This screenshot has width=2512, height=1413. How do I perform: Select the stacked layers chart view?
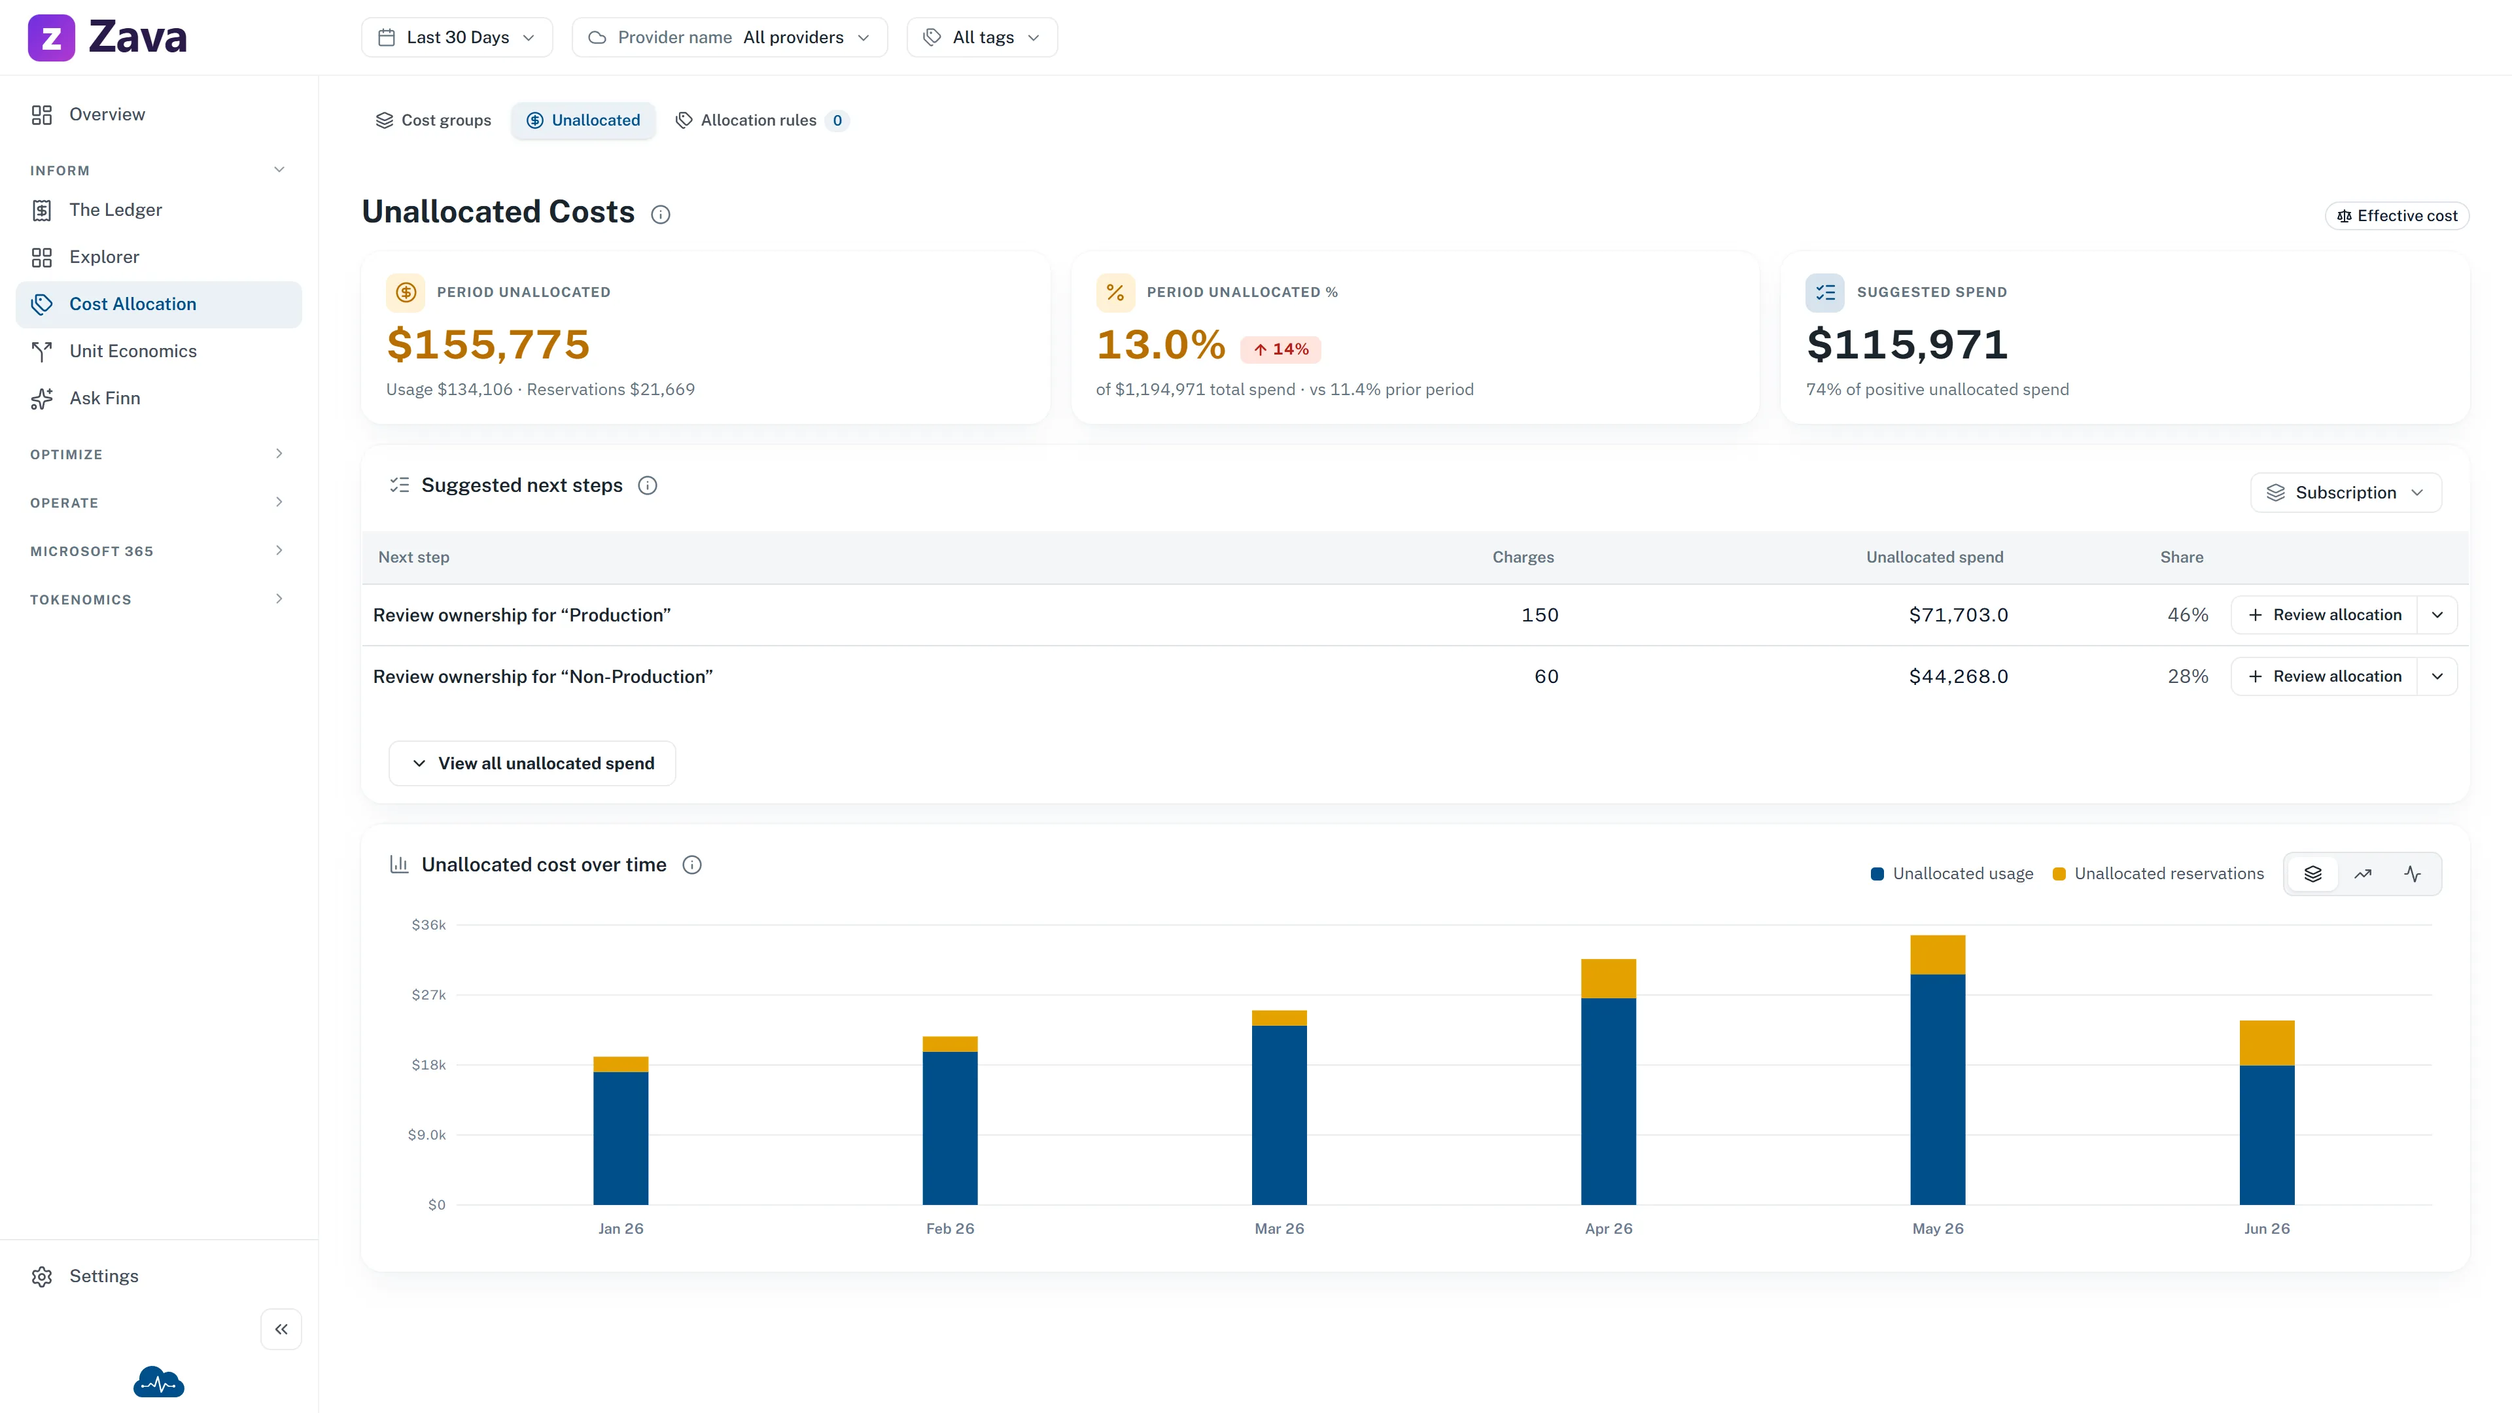(x=2313, y=874)
